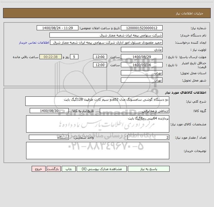Click text 'روز و' beside days field
214x207 pixels.
click(x=66, y=57)
